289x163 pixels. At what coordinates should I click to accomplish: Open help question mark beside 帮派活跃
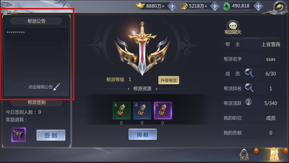248,102
